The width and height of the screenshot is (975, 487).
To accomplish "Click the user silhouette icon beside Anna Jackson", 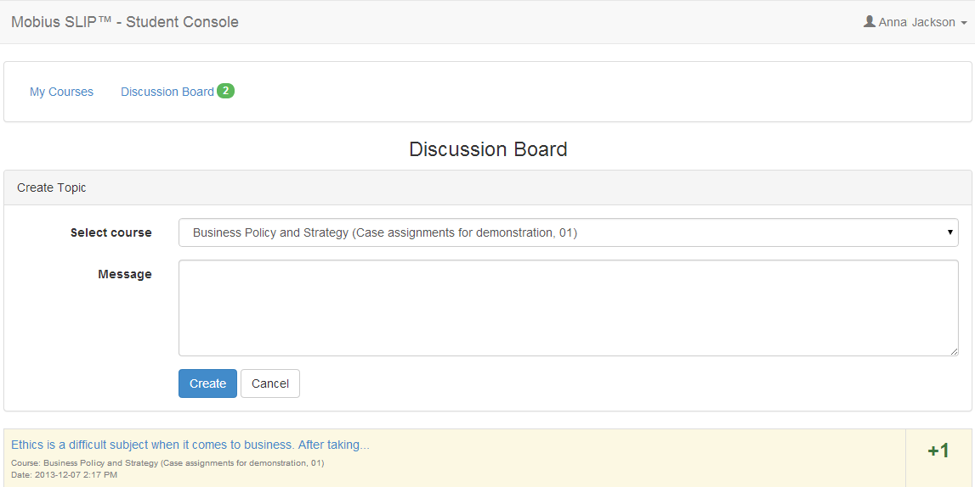I will 870,22.
